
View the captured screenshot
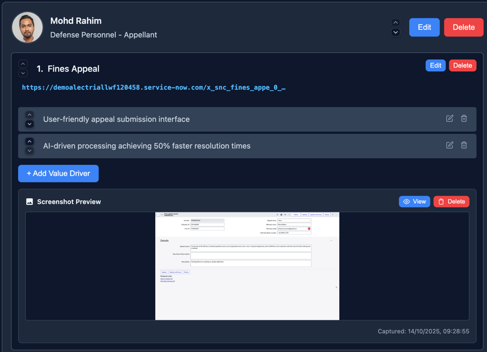click(x=414, y=202)
